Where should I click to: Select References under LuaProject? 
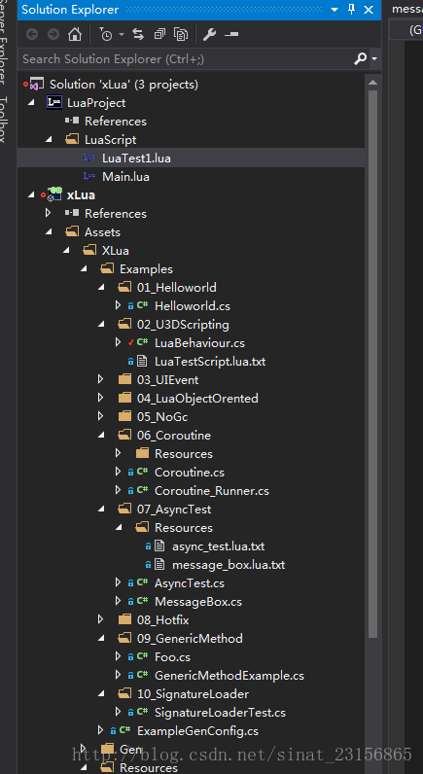[116, 122]
